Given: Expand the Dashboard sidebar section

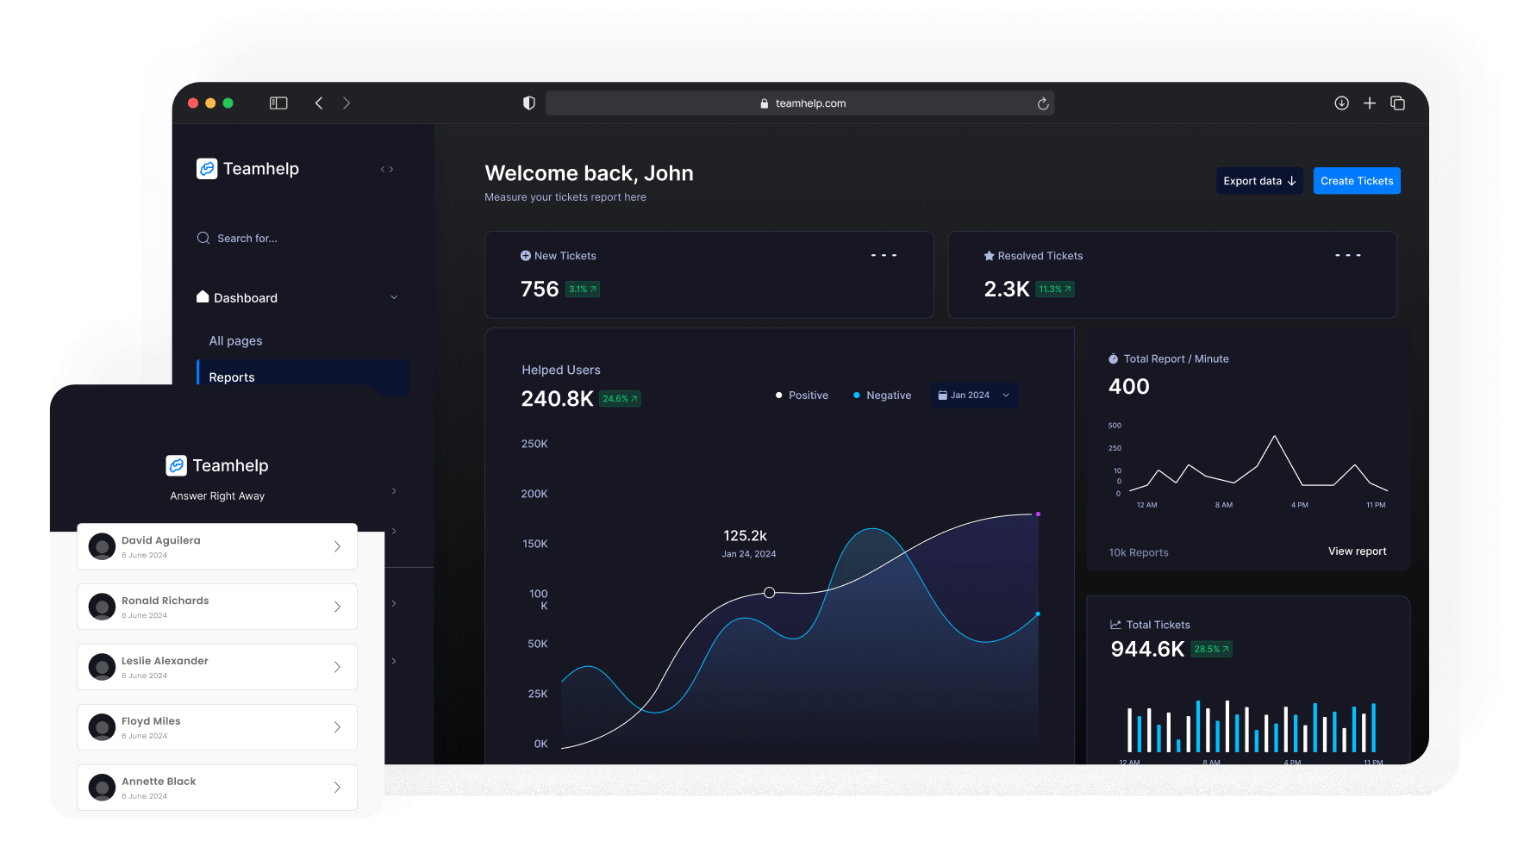Looking at the screenshot, I should [x=394, y=298].
